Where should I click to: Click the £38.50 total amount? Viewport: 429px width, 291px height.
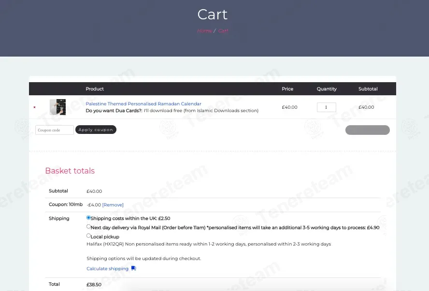(94, 284)
